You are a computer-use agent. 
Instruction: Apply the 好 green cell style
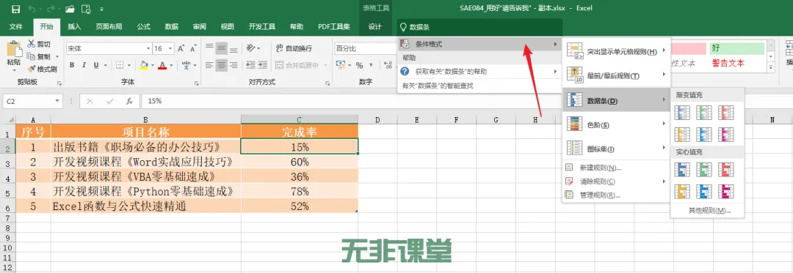[737, 48]
